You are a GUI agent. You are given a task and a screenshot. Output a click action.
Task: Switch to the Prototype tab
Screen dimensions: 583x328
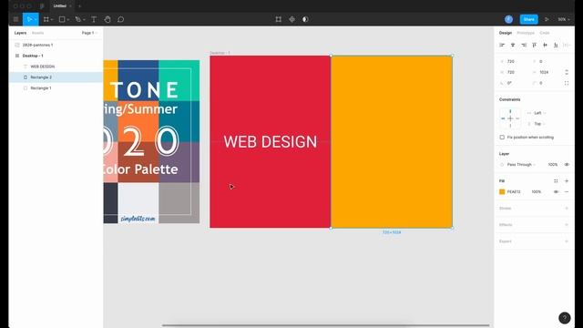(526, 33)
